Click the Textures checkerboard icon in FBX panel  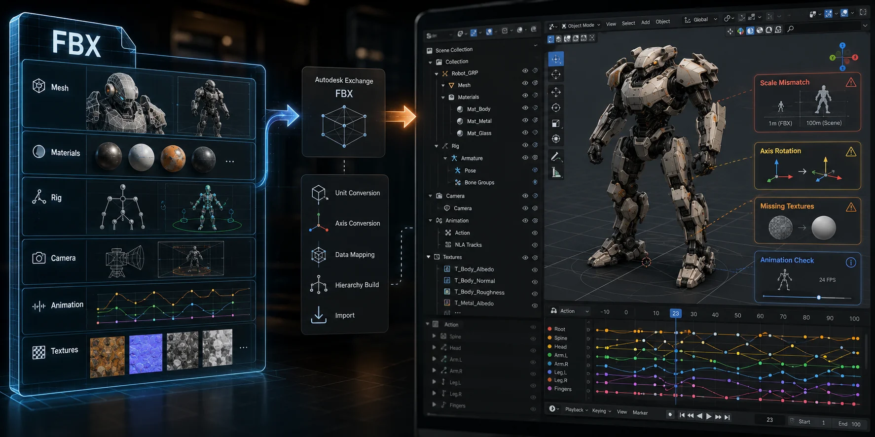(39, 352)
